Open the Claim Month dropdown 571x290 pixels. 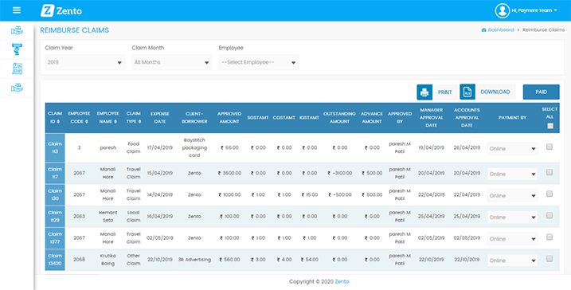click(x=172, y=62)
